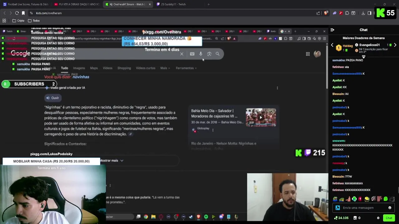Play the Bahia Meio Dia video thumbnail
This screenshot has height=224, width=399.
(261, 117)
